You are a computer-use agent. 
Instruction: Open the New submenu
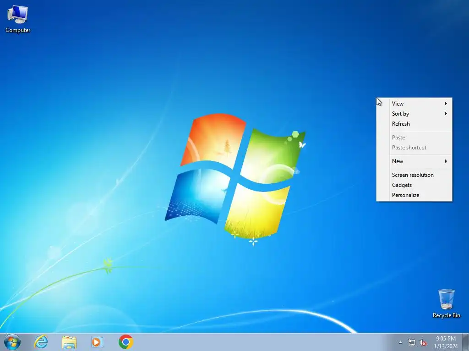[414, 161]
